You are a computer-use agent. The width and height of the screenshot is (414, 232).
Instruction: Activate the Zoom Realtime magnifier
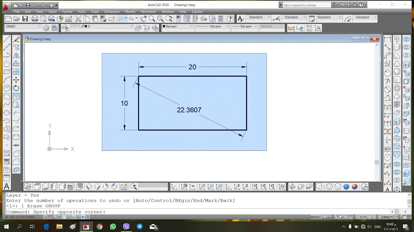[152, 19]
